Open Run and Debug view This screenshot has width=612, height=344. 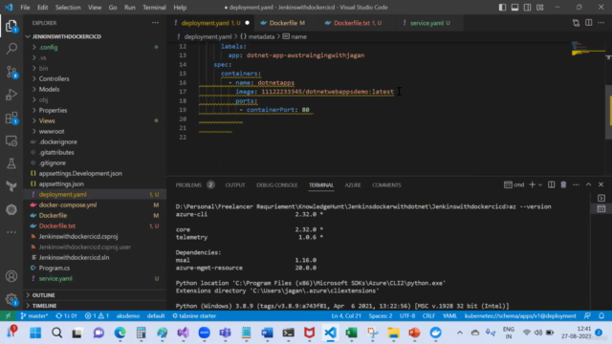coord(11,95)
